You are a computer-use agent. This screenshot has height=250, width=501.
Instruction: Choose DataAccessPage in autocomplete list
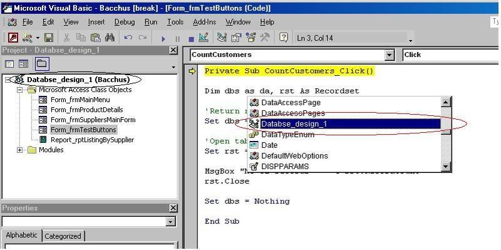291,103
